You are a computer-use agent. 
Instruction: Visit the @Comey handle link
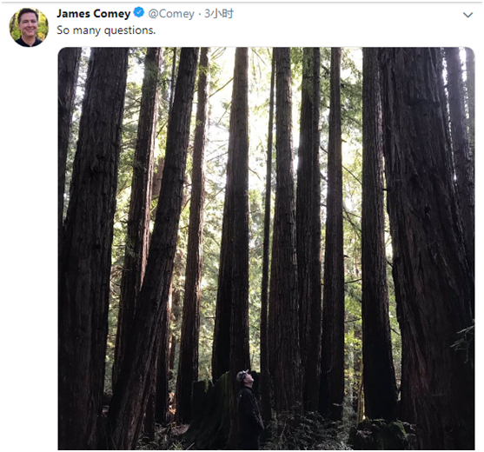[x=171, y=14]
